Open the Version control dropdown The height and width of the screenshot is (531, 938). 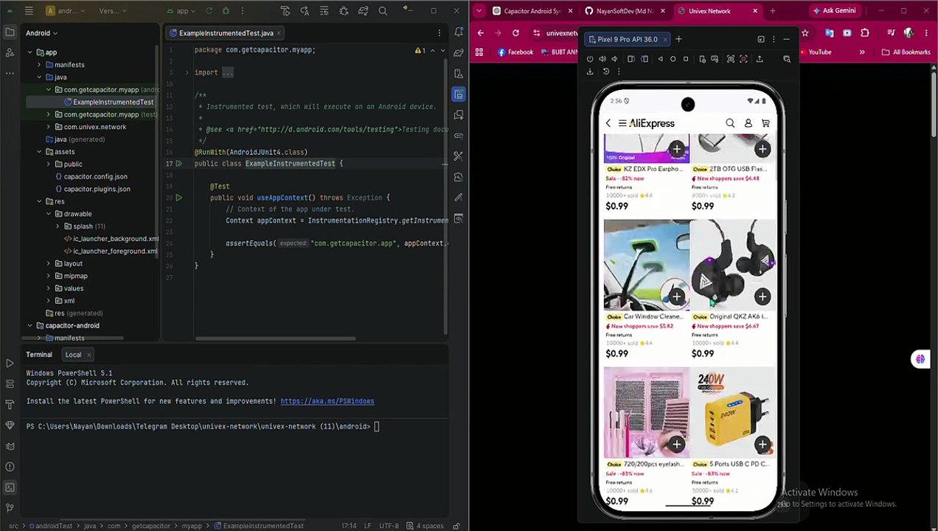(111, 11)
